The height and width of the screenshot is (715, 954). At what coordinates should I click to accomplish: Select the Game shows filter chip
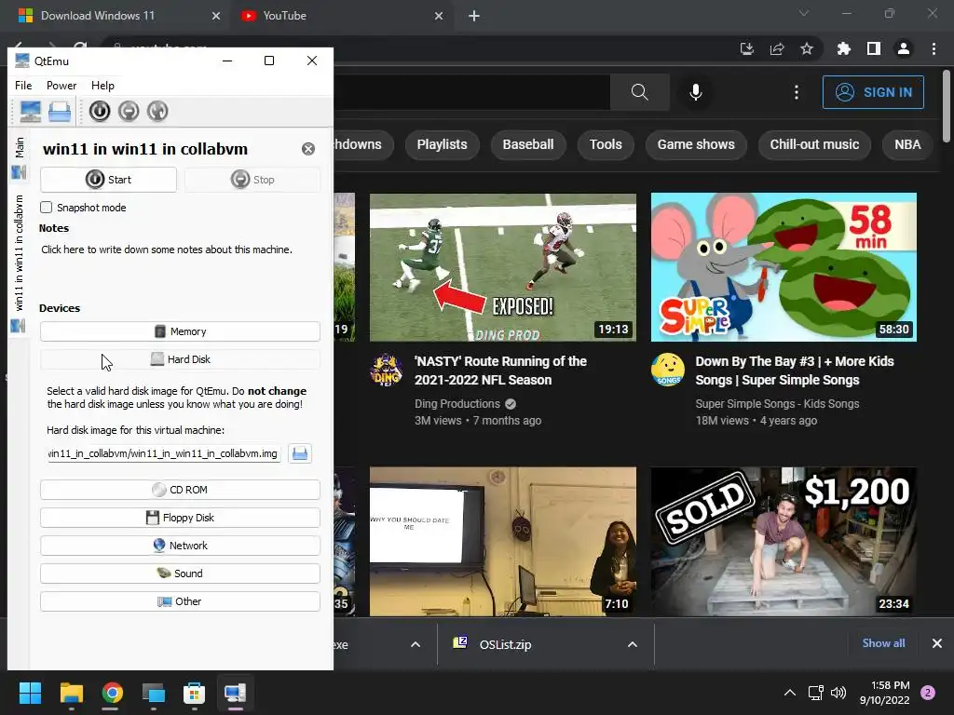pyautogui.click(x=696, y=144)
